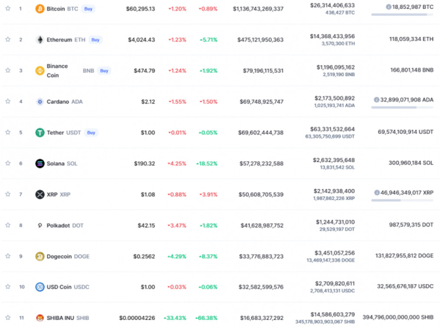
Task: Click Solana's 24h volume figure
Action: (334, 160)
